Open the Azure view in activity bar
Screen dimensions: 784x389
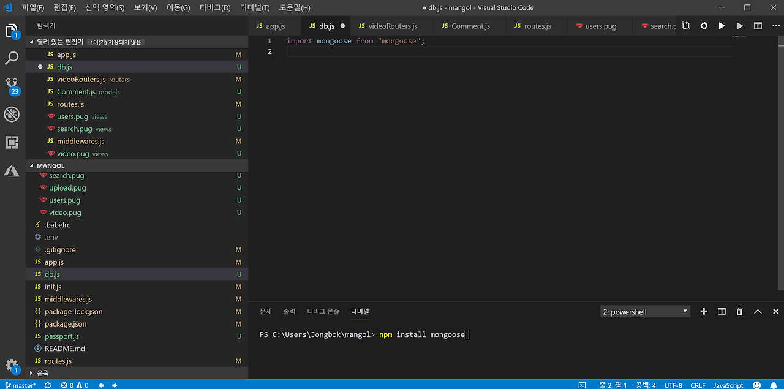(x=12, y=171)
